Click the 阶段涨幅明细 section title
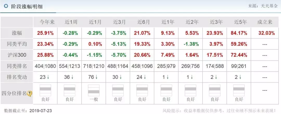Screen dimensions: 281x114 27,7
